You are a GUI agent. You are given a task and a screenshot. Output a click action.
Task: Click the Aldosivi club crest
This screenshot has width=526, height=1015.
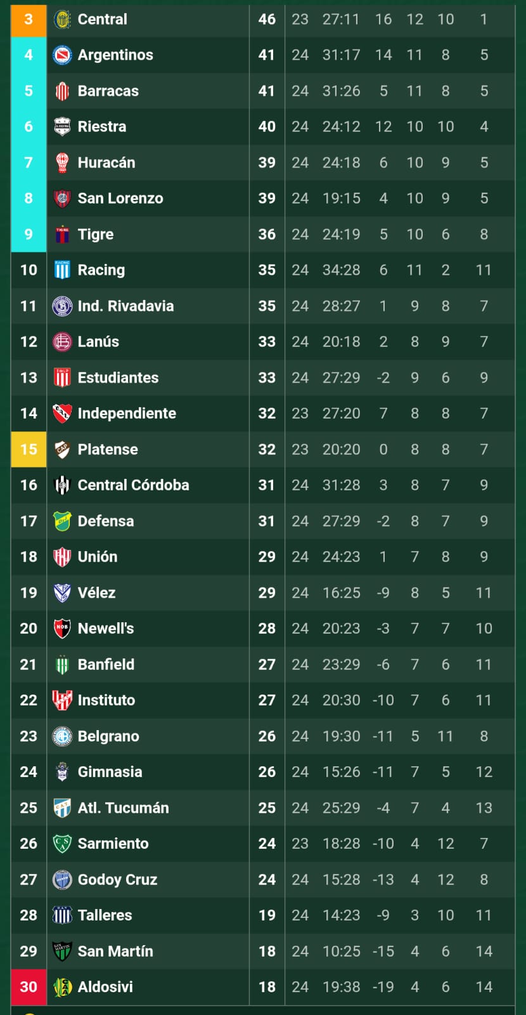[x=62, y=987]
